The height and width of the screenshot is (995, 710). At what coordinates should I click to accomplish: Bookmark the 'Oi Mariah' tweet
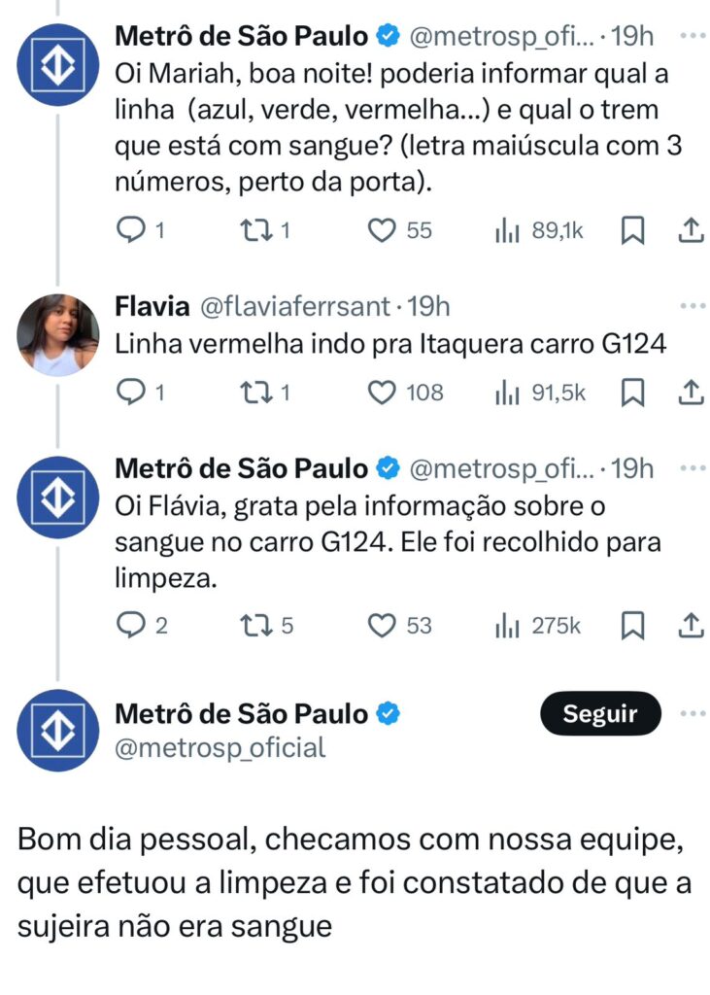[x=632, y=230]
